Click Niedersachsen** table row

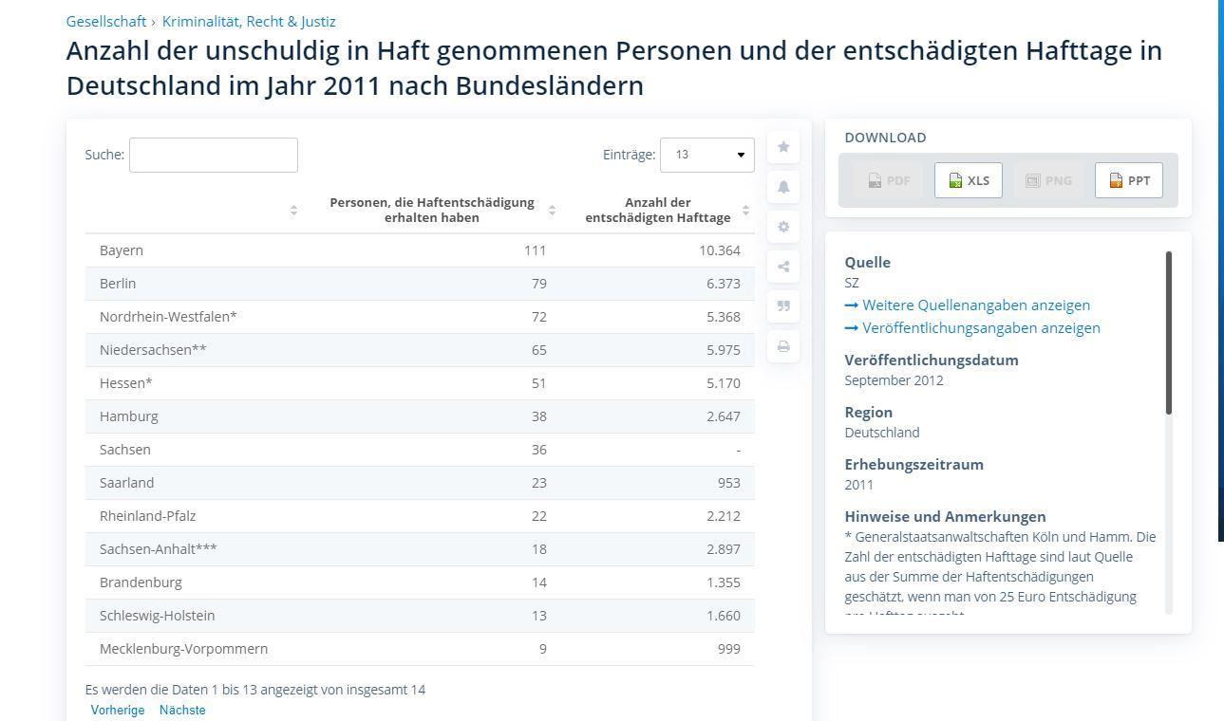pyautogui.click(x=420, y=350)
